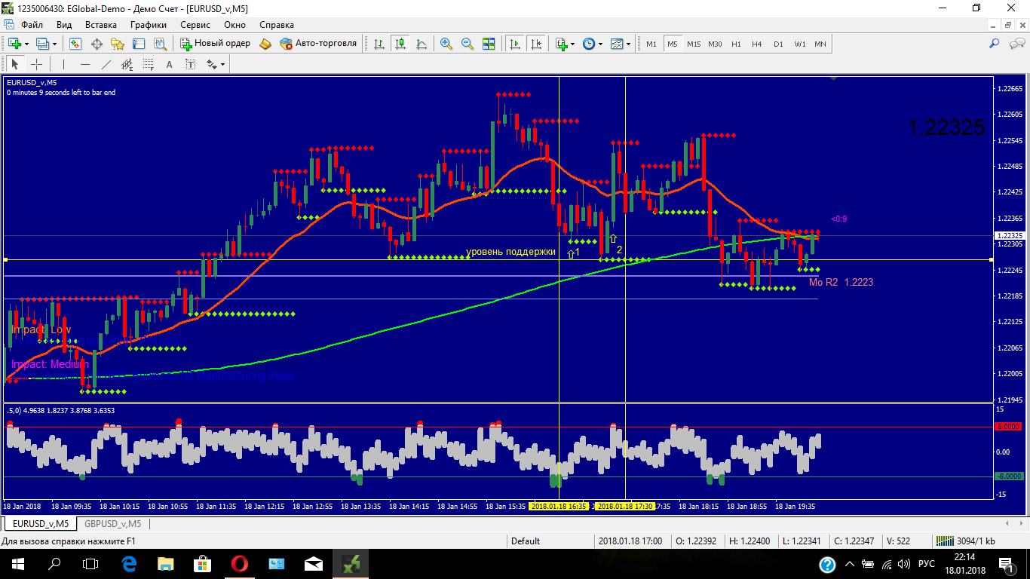Image resolution: width=1030 pixels, height=579 pixels.
Task: Click the search magnifier in toolbar
Action: 994,44
